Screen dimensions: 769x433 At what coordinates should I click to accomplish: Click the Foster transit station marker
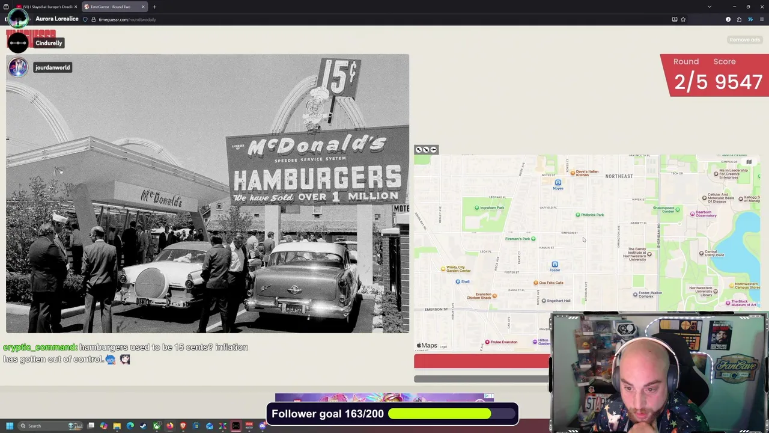pos(555,265)
